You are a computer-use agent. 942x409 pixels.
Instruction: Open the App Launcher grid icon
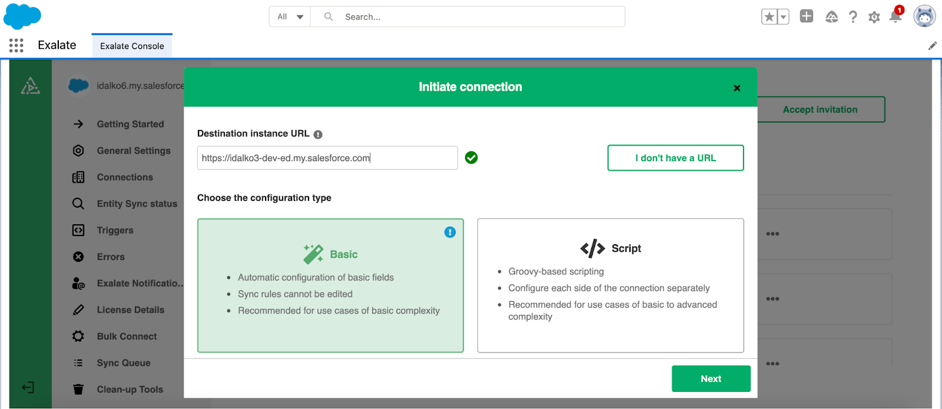(x=16, y=45)
